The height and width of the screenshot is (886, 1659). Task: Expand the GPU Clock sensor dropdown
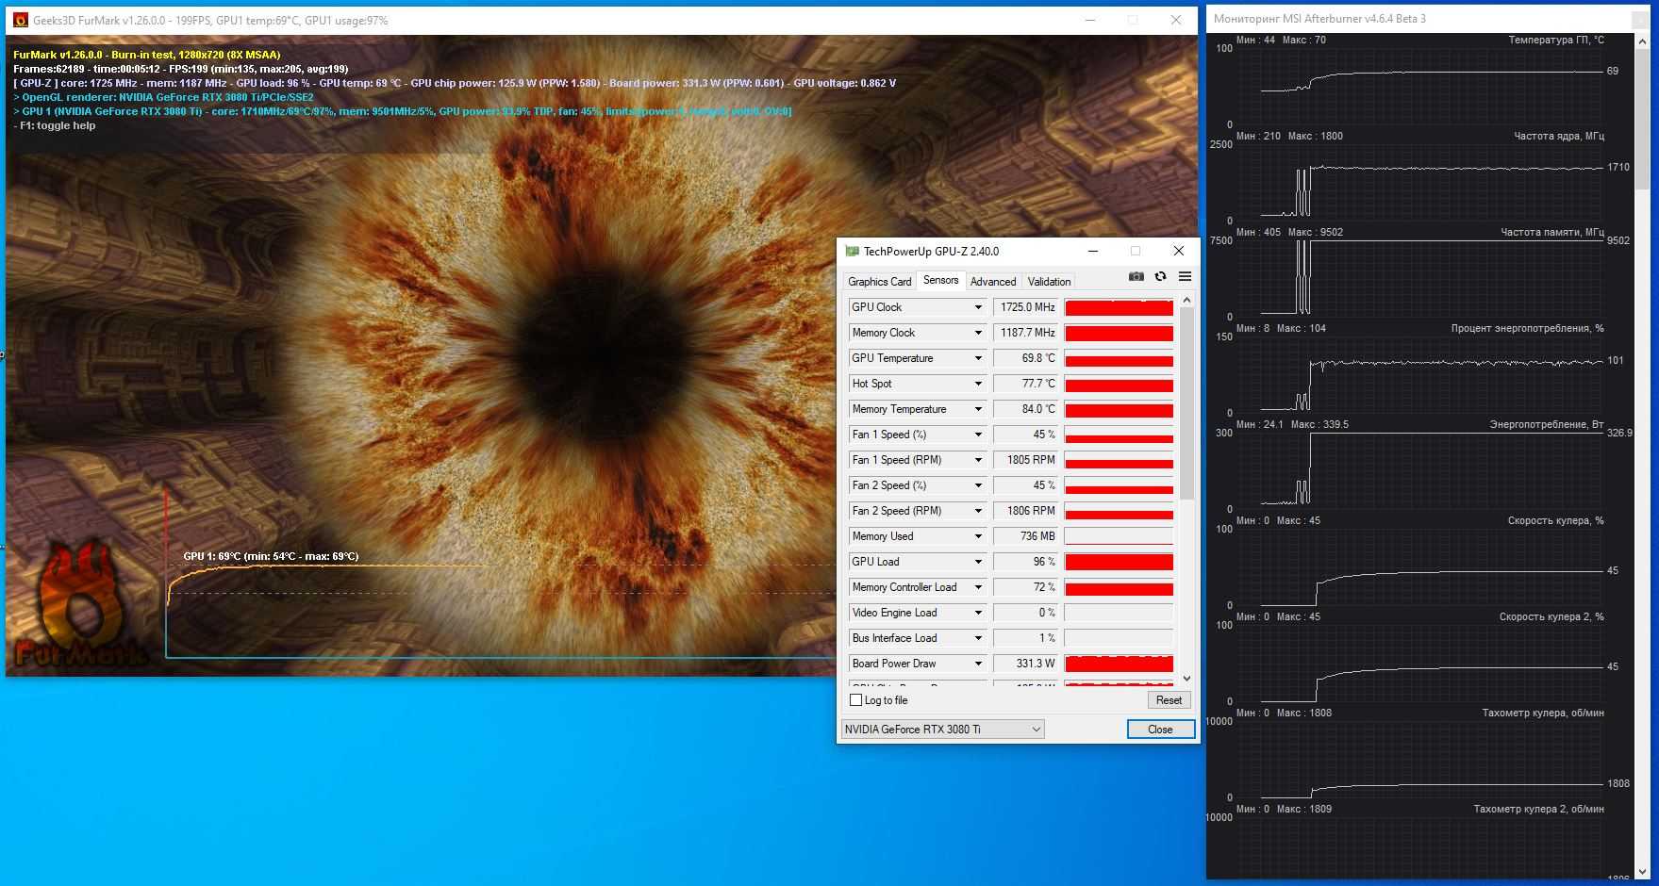[x=978, y=307]
